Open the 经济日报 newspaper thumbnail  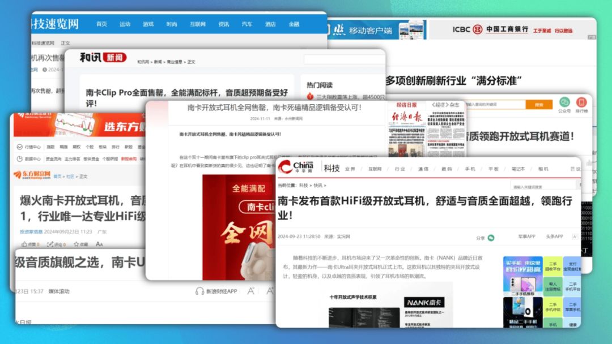pos(406,133)
